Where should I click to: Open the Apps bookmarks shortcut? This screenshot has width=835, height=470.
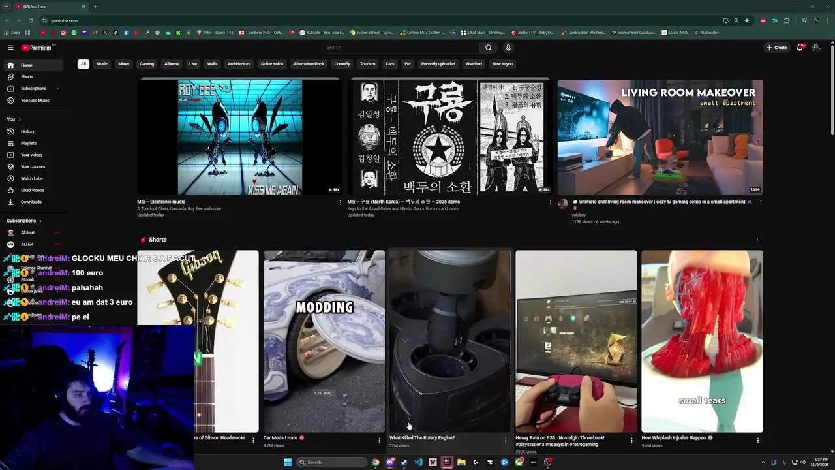(12, 33)
